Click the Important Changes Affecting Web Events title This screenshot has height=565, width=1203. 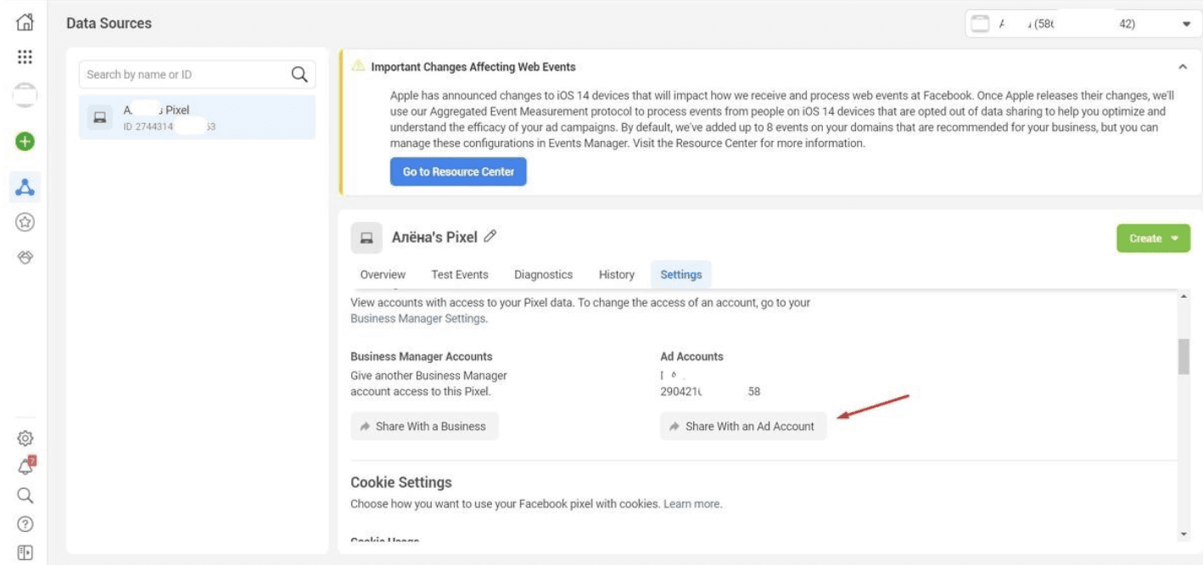click(473, 66)
